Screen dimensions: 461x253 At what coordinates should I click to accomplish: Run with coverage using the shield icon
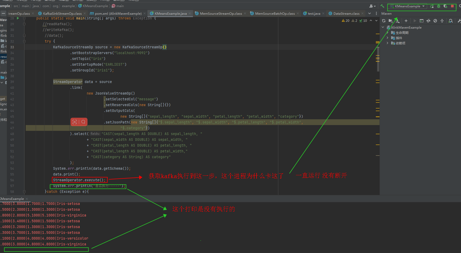pyautogui.click(x=445, y=6)
